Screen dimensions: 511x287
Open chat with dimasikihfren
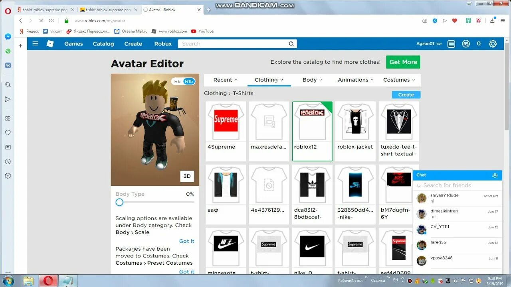point(457,214)
